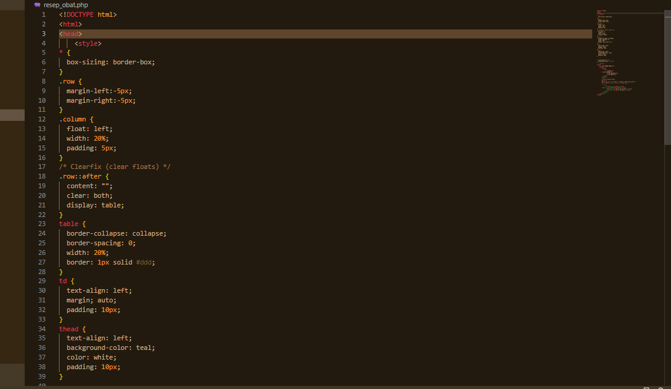This screenshot has width=671, height=389.
Task: Click 'float: left;' declaration
Action: pyautogui.click(x=90, y=129)
